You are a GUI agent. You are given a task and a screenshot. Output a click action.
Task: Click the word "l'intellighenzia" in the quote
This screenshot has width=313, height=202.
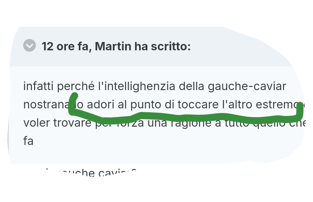tap(136, 86)
